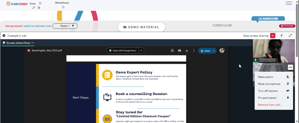Select Make admin from menu

(x=274, y=77)
